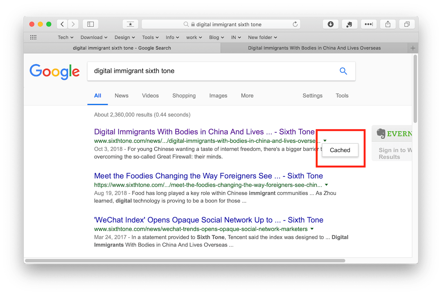Click the lock icon in address bar
The width and height of the screenshot is (442, 295).
[x=193, y=24]
